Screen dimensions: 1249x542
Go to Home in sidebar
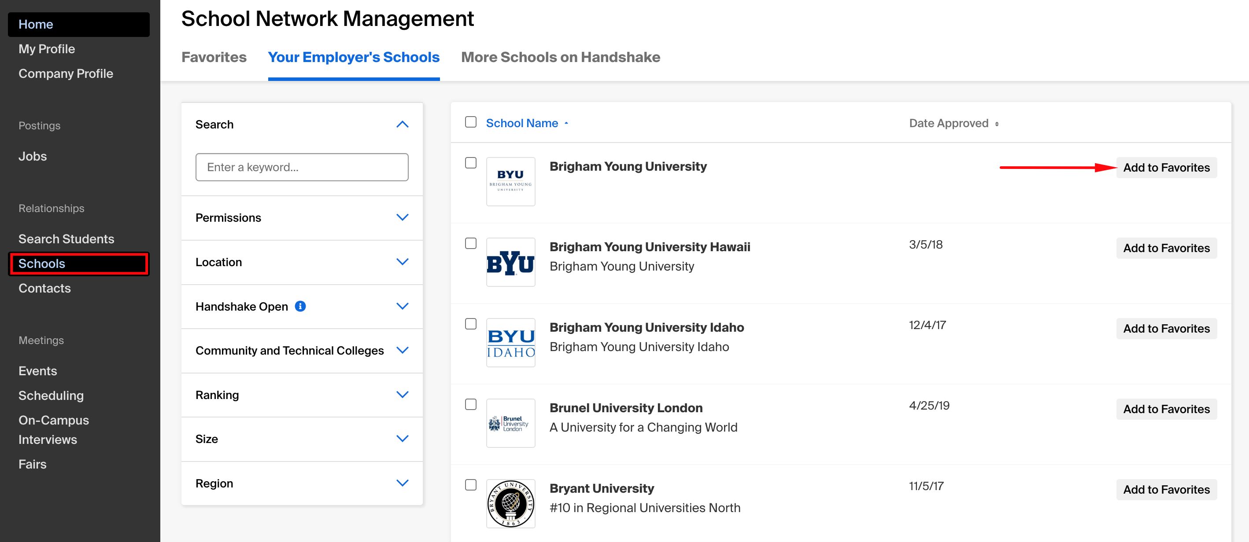click(78, 24)
